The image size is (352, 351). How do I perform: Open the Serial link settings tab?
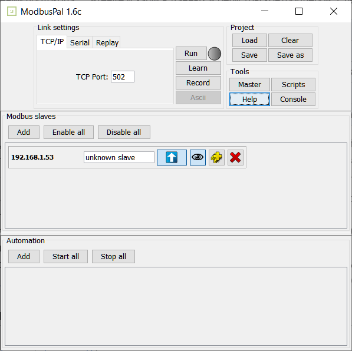click(80, 42)
